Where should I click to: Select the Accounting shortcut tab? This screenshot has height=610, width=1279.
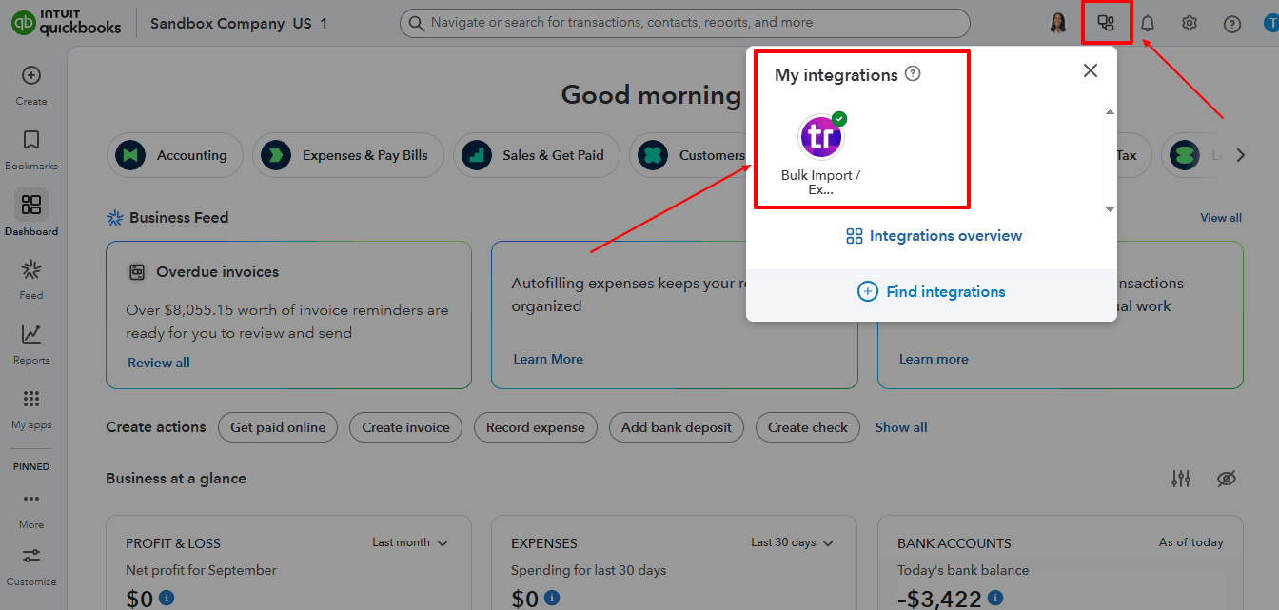click(175, 154)
